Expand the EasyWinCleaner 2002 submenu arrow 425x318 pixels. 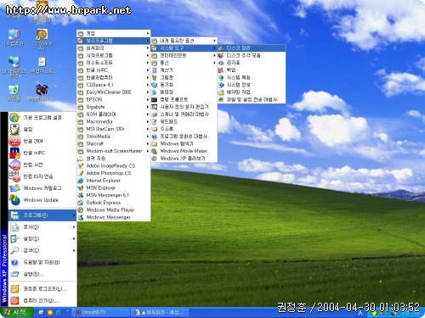tap(148, 92)
